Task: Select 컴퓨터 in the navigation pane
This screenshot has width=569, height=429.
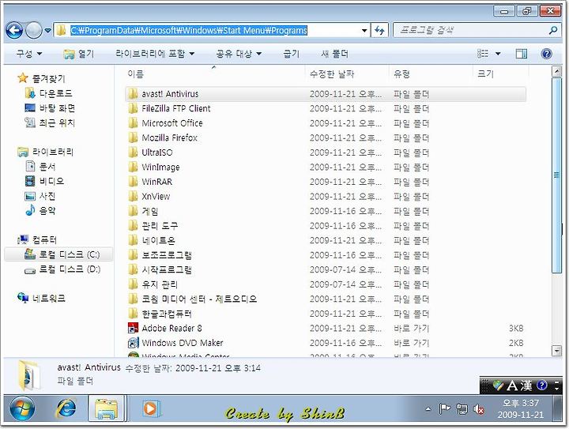Action: coord(37,239)
